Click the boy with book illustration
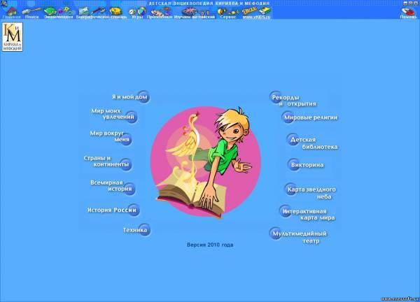The width and height of the screenshot is (420, 302). [205, 161]
